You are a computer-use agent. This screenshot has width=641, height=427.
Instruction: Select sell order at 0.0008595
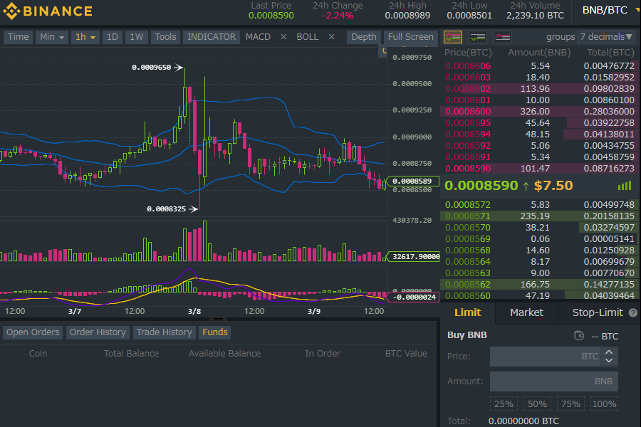coord(539,123)
